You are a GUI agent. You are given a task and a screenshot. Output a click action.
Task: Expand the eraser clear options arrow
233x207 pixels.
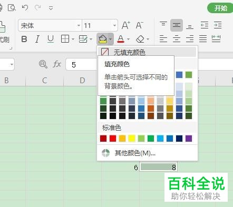click(148, 39)
